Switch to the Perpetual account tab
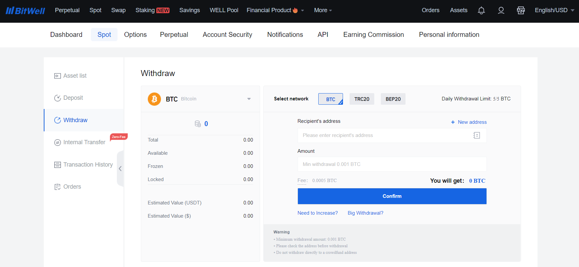This screenshot has height=267, width=579. click(x=174, y=35)
